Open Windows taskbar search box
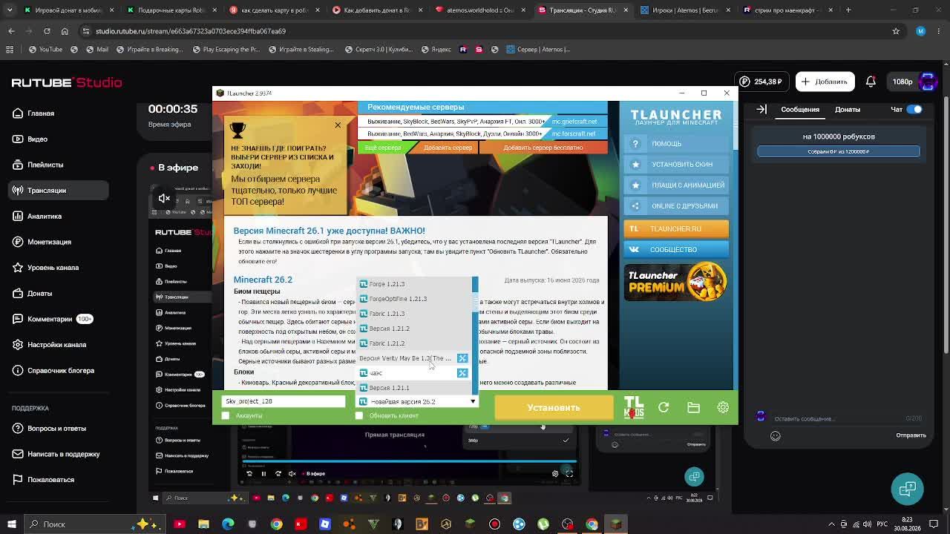 tap(95, 524)
